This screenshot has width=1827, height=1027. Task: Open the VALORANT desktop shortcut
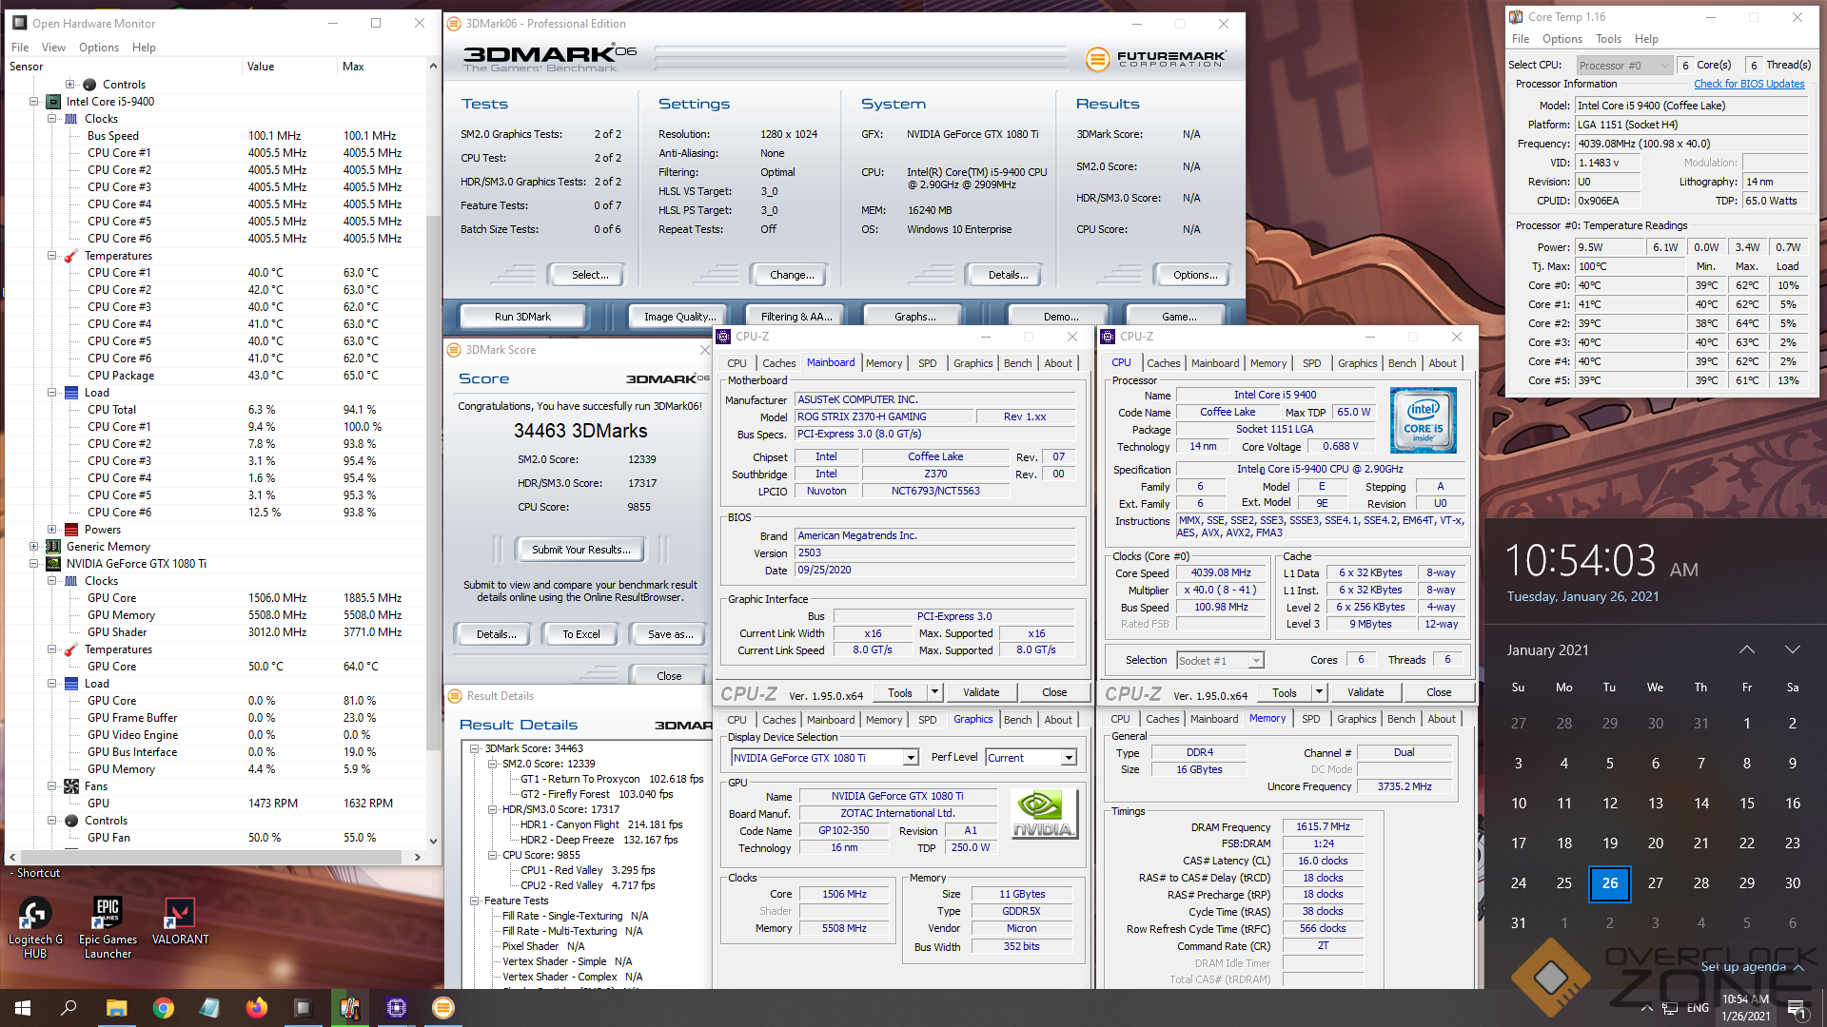(179, 915)
